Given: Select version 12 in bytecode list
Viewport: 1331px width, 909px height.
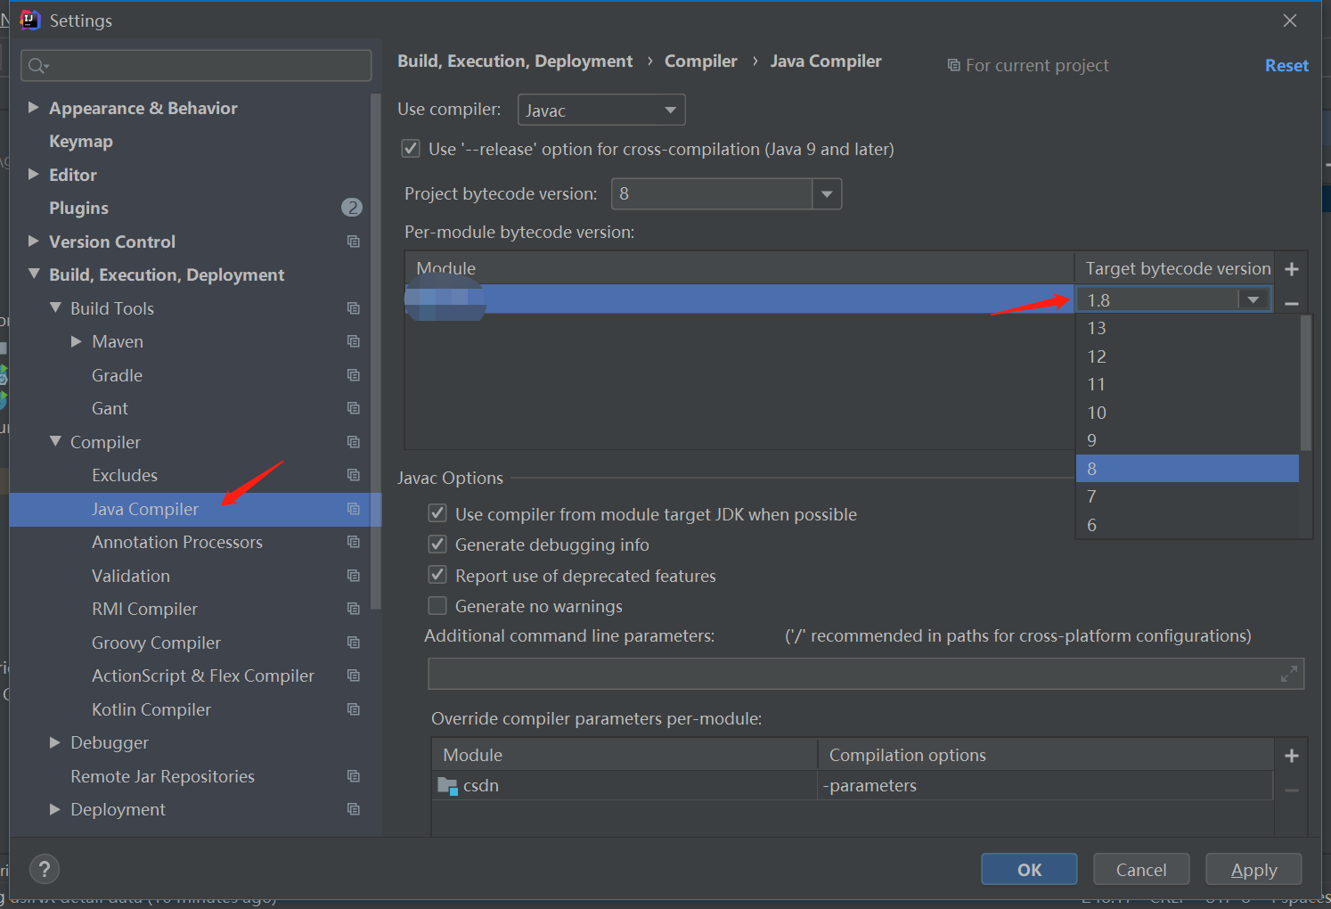Looking at the screenshot, I should (x=1188, y=356).
